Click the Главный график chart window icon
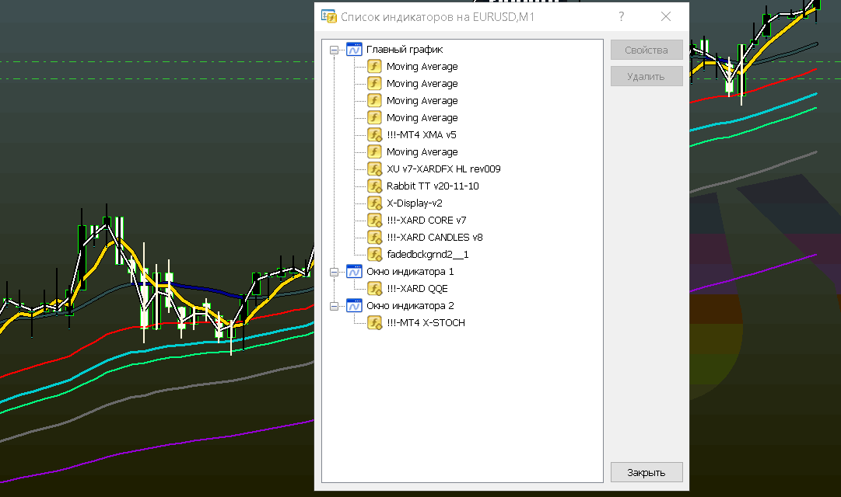 coord(354,50)
